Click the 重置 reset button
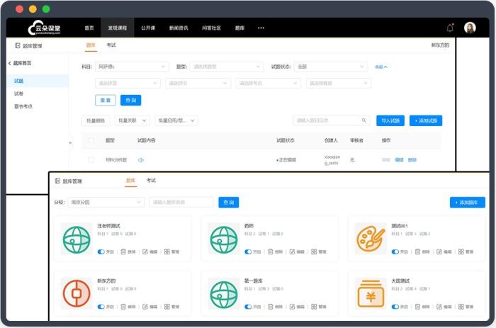This screenshot has height=328, width=496. pyautogui.click(x=106, y=101)
